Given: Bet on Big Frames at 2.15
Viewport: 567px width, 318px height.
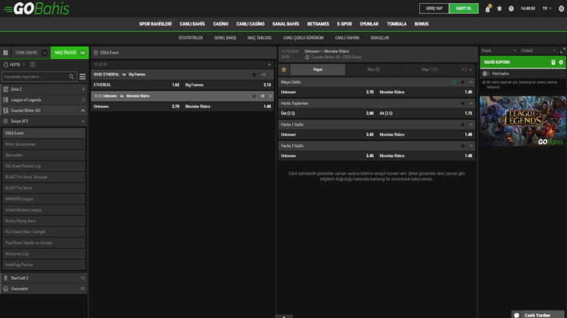Looking at the screenshot, I should 227,85.
